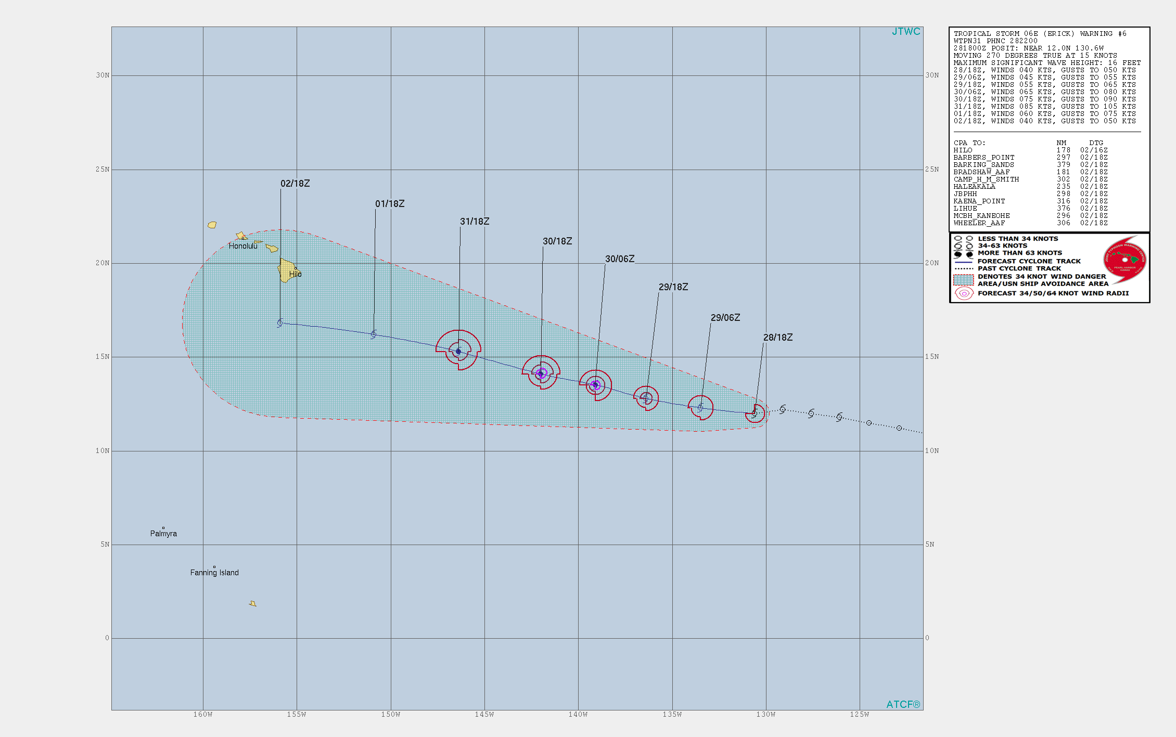1176x737 pixels.
Task: Click the FORECAST 34/50/64 KNOT WIND RADII text
Action: [x=1053, y=293]
